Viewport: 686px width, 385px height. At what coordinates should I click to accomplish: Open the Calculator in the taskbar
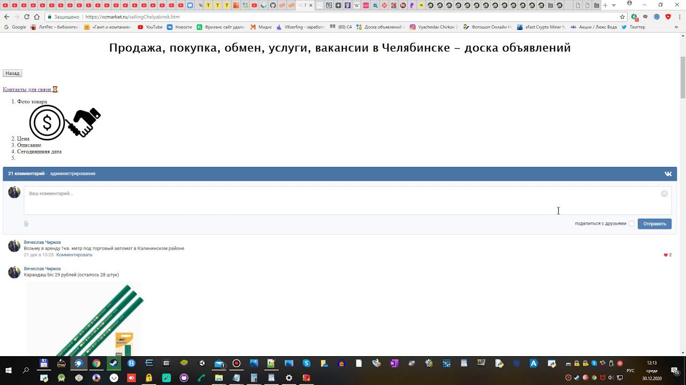(254, 378)
